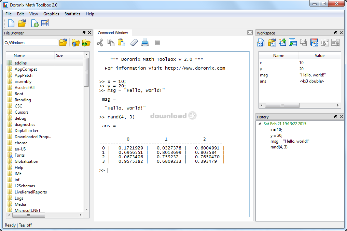This screenshot has width=347, height=231.
Task: Toggle floating for the Workspace panel
Action: (x=336, y=33)
